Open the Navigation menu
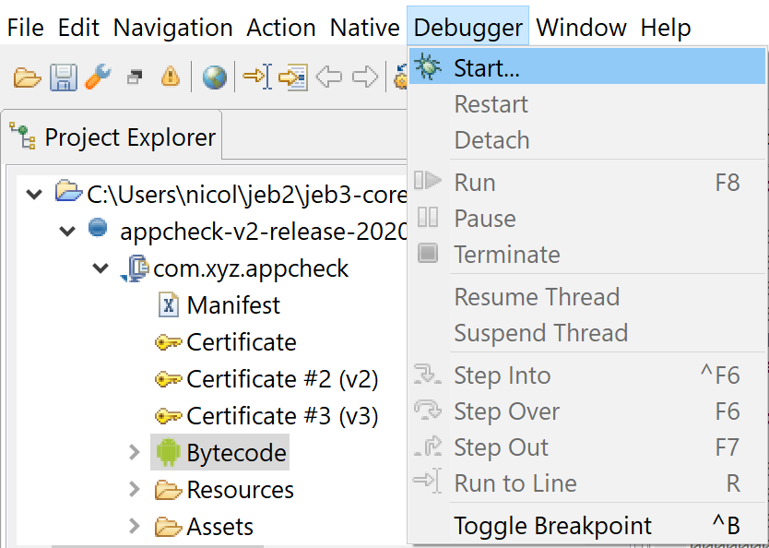 click(172, 28)
